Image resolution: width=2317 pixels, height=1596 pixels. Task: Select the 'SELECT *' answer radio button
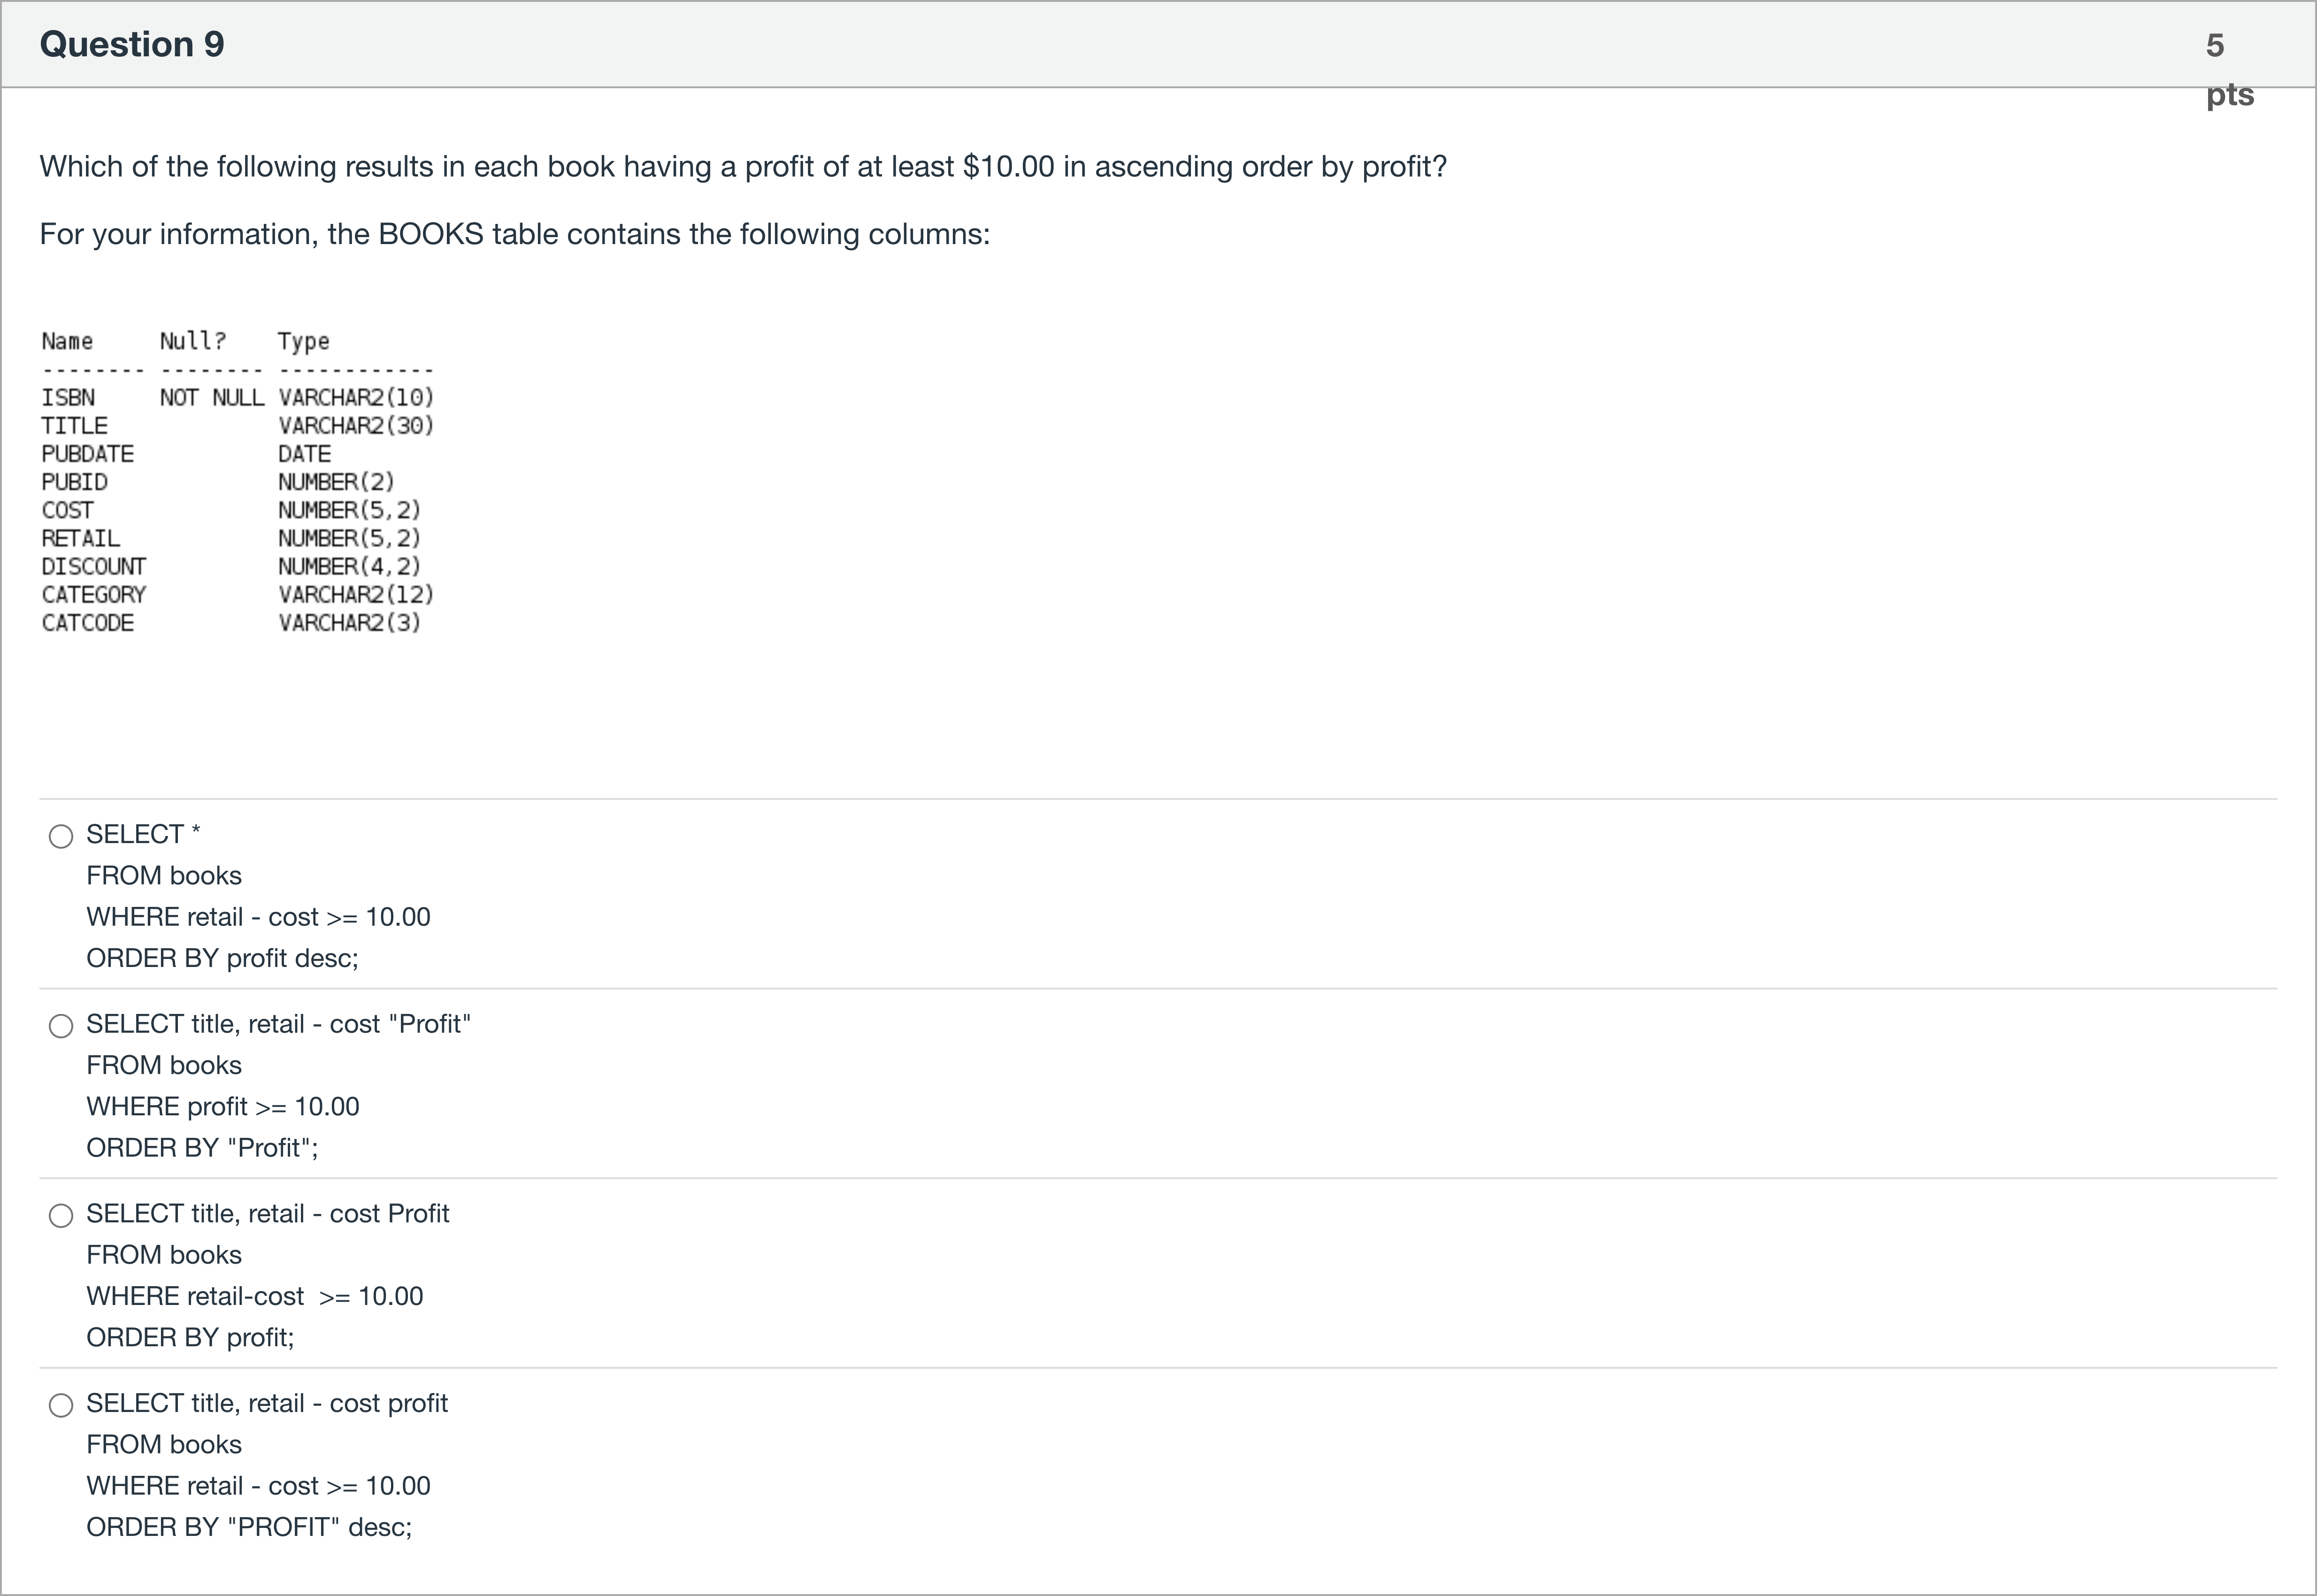61,836
